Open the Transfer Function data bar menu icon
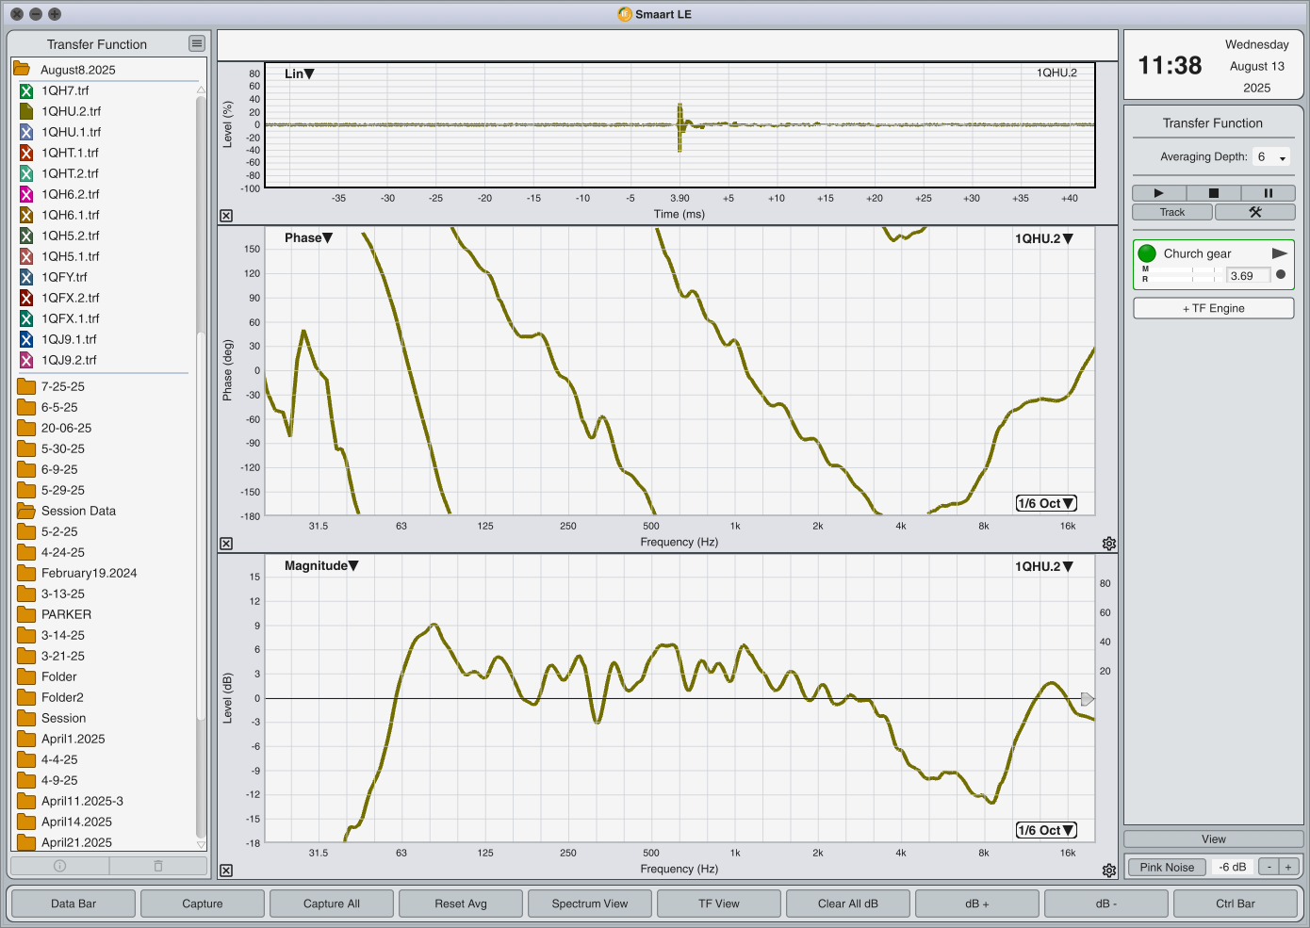 (196, 43)
